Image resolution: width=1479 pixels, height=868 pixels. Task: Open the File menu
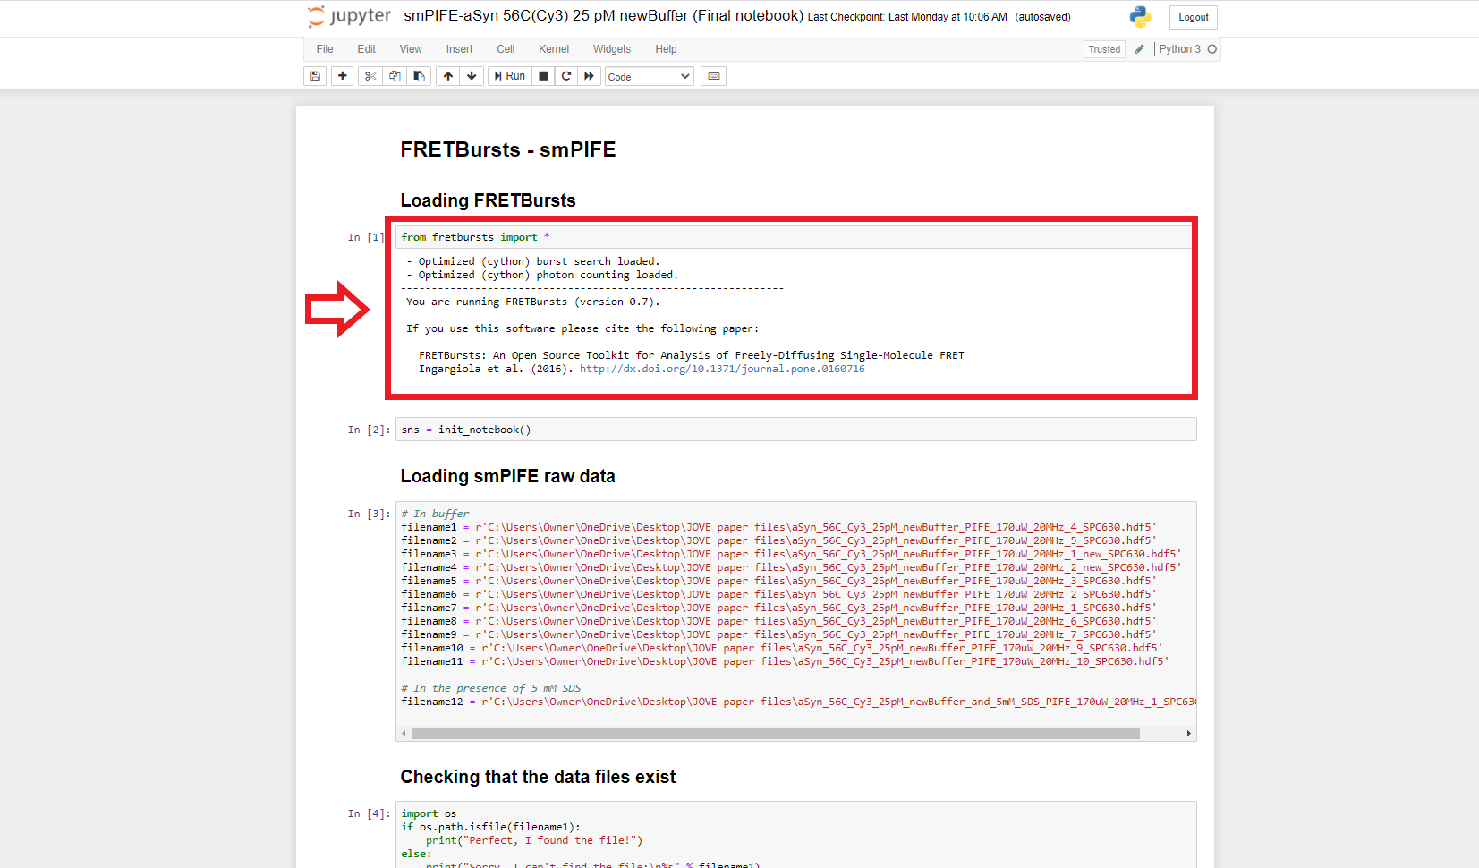tap(325, 49)
